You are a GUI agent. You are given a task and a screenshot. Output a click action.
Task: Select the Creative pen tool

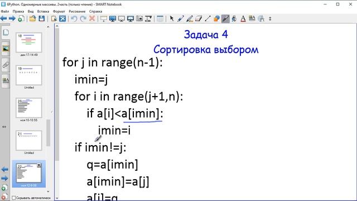coord(190,18)
